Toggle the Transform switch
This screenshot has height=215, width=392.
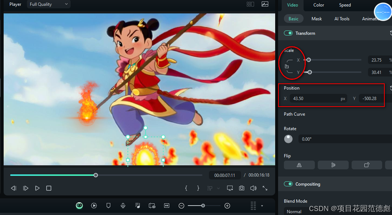point(288,33)
